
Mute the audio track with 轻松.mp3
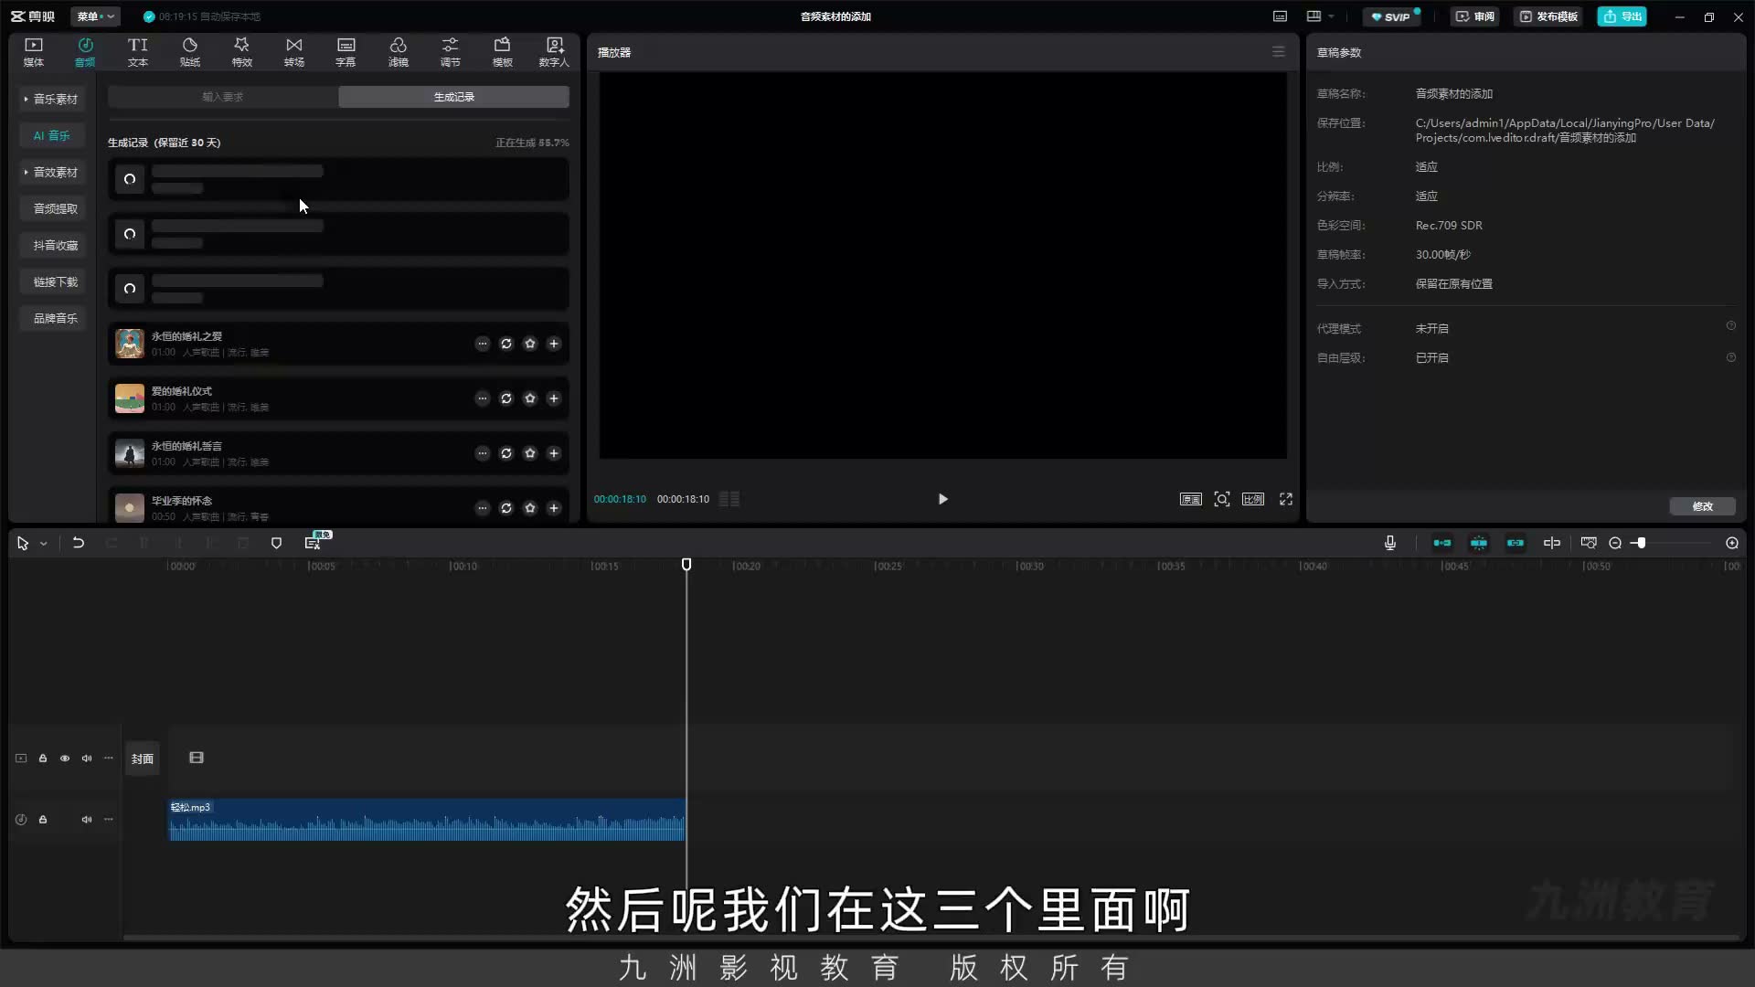click(87, 820)
